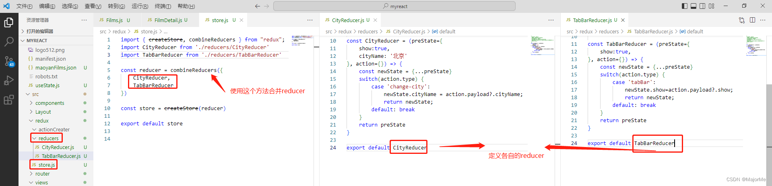
Task: Open more actions for CityReducer editor group
Action: coord(551,20)
